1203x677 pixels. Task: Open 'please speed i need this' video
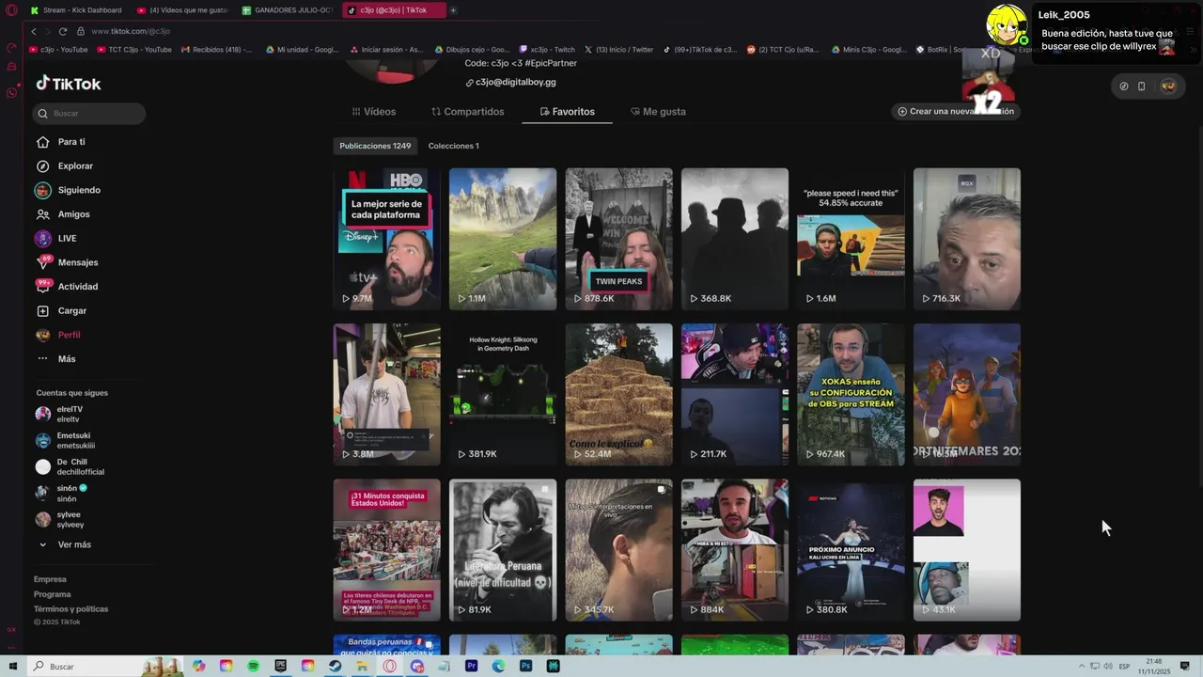pos(851,239)
